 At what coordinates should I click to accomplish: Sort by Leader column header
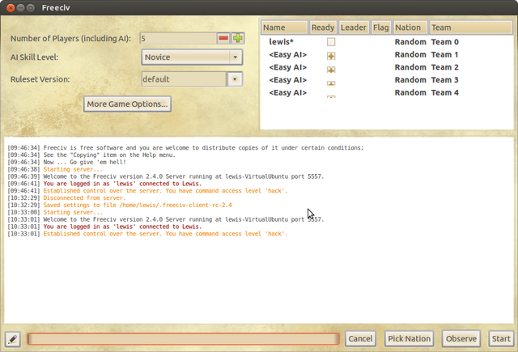tap(354, 28)
